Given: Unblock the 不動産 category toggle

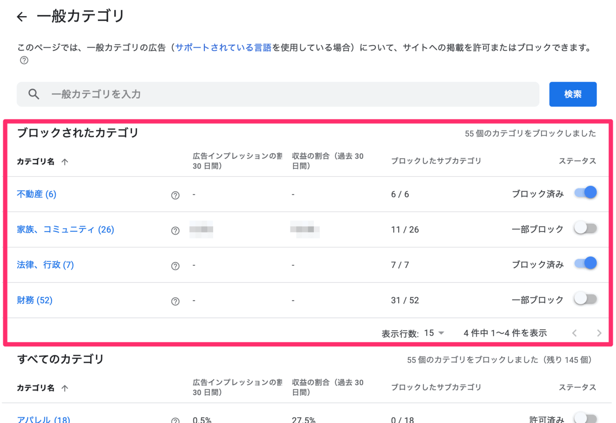Looking at the screenshot, I should (586, 193).
